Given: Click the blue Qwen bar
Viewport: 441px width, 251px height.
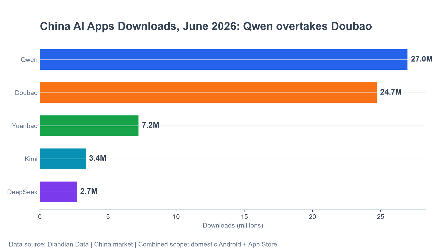Looking at the screenshot, I should (x=224, y=59).
